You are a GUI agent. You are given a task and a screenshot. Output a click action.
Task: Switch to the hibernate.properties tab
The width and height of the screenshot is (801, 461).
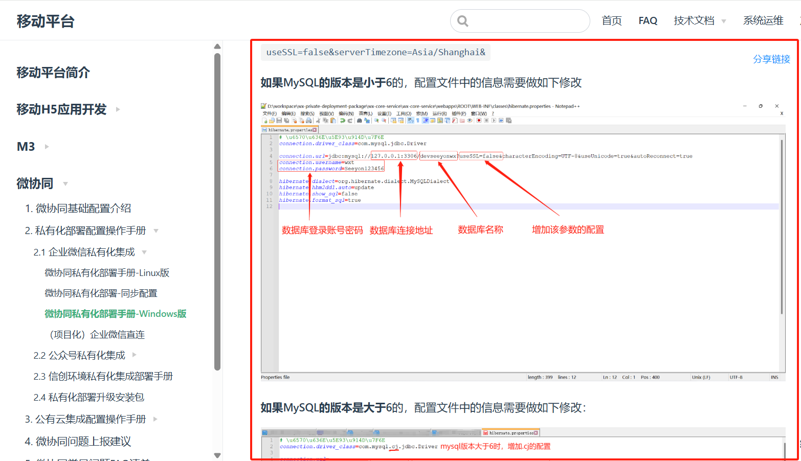[x=289, y=129]
